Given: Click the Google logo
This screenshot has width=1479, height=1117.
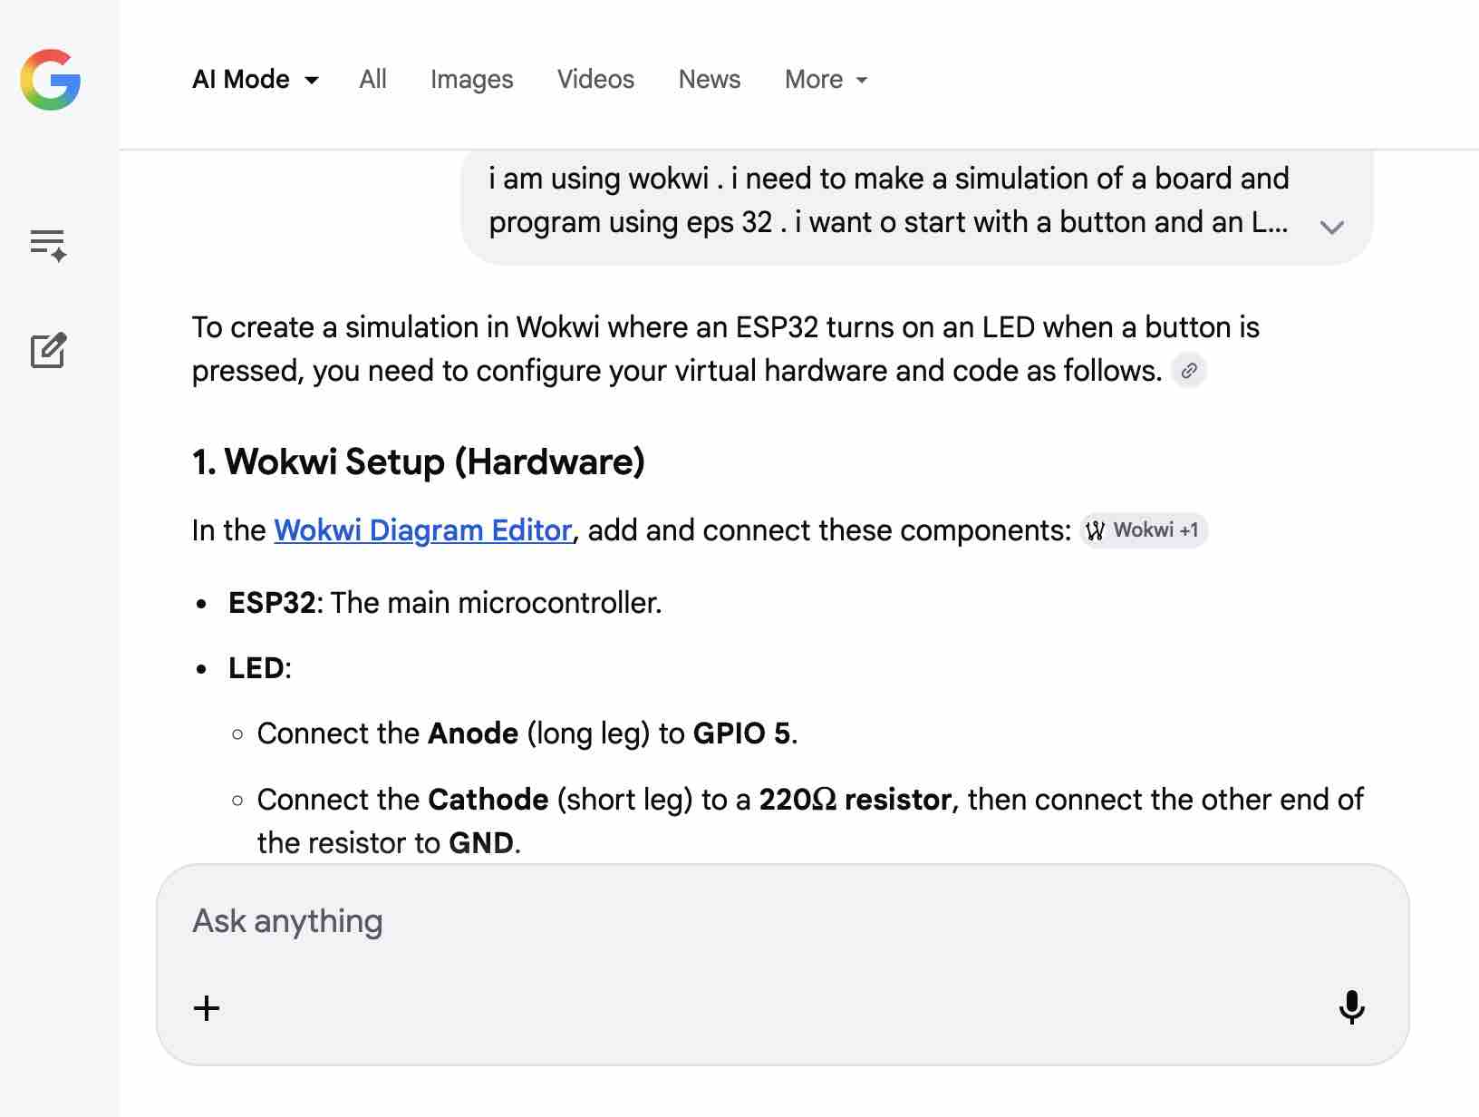Looking at the screenshot, I should (51, 80).
